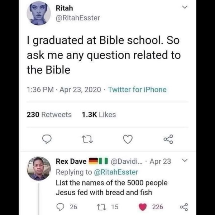Screen dimensions: 215x215
Task: Click the Twitter for iPhone source link
Action: pyautogui.click(x=138, y=90)
